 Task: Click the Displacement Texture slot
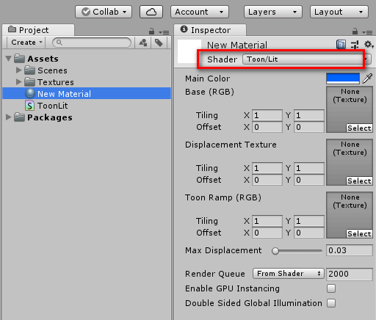[350, 162]
